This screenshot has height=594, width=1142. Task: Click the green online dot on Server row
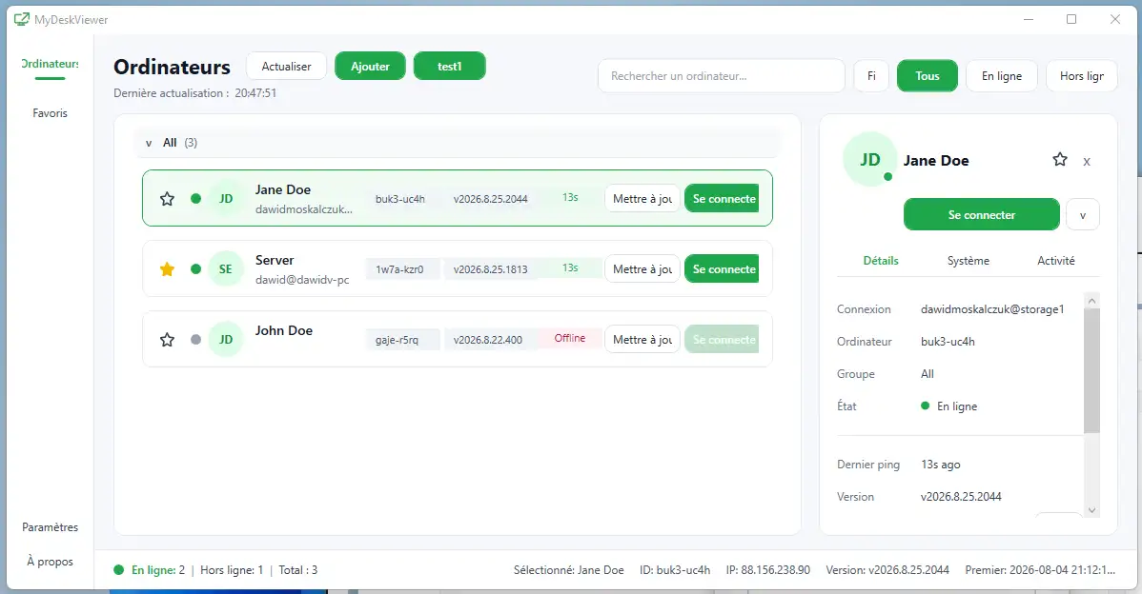[195, 269]
